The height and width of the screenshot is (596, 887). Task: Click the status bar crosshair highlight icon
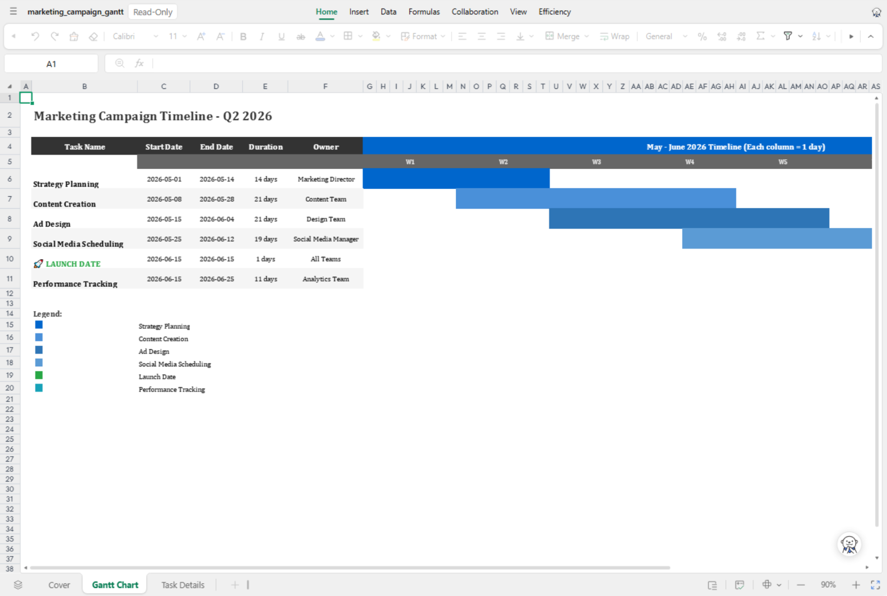click(x=767, y=585)
